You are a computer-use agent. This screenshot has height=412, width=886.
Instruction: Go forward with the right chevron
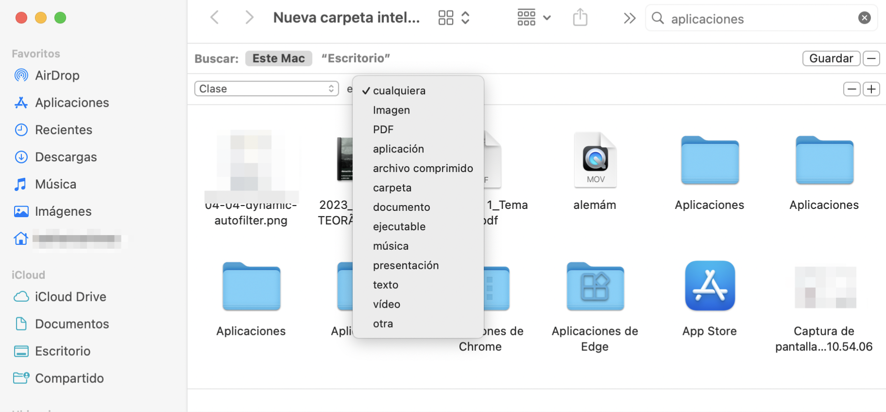coord(249,18)
